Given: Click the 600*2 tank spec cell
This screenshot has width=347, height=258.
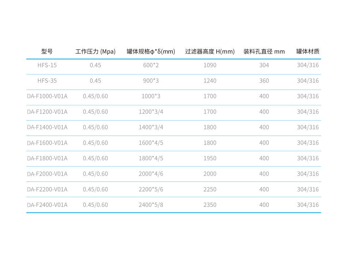Looking at the screenshot, I should coord(151,65).
